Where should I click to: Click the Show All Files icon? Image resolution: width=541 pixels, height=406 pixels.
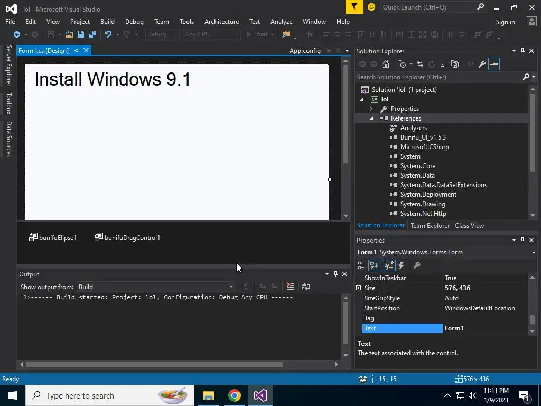click(x=455, y=64)
